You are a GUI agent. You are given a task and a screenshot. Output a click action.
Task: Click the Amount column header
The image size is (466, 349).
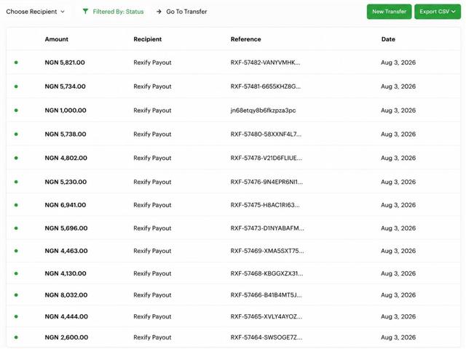tap(57, 39)
